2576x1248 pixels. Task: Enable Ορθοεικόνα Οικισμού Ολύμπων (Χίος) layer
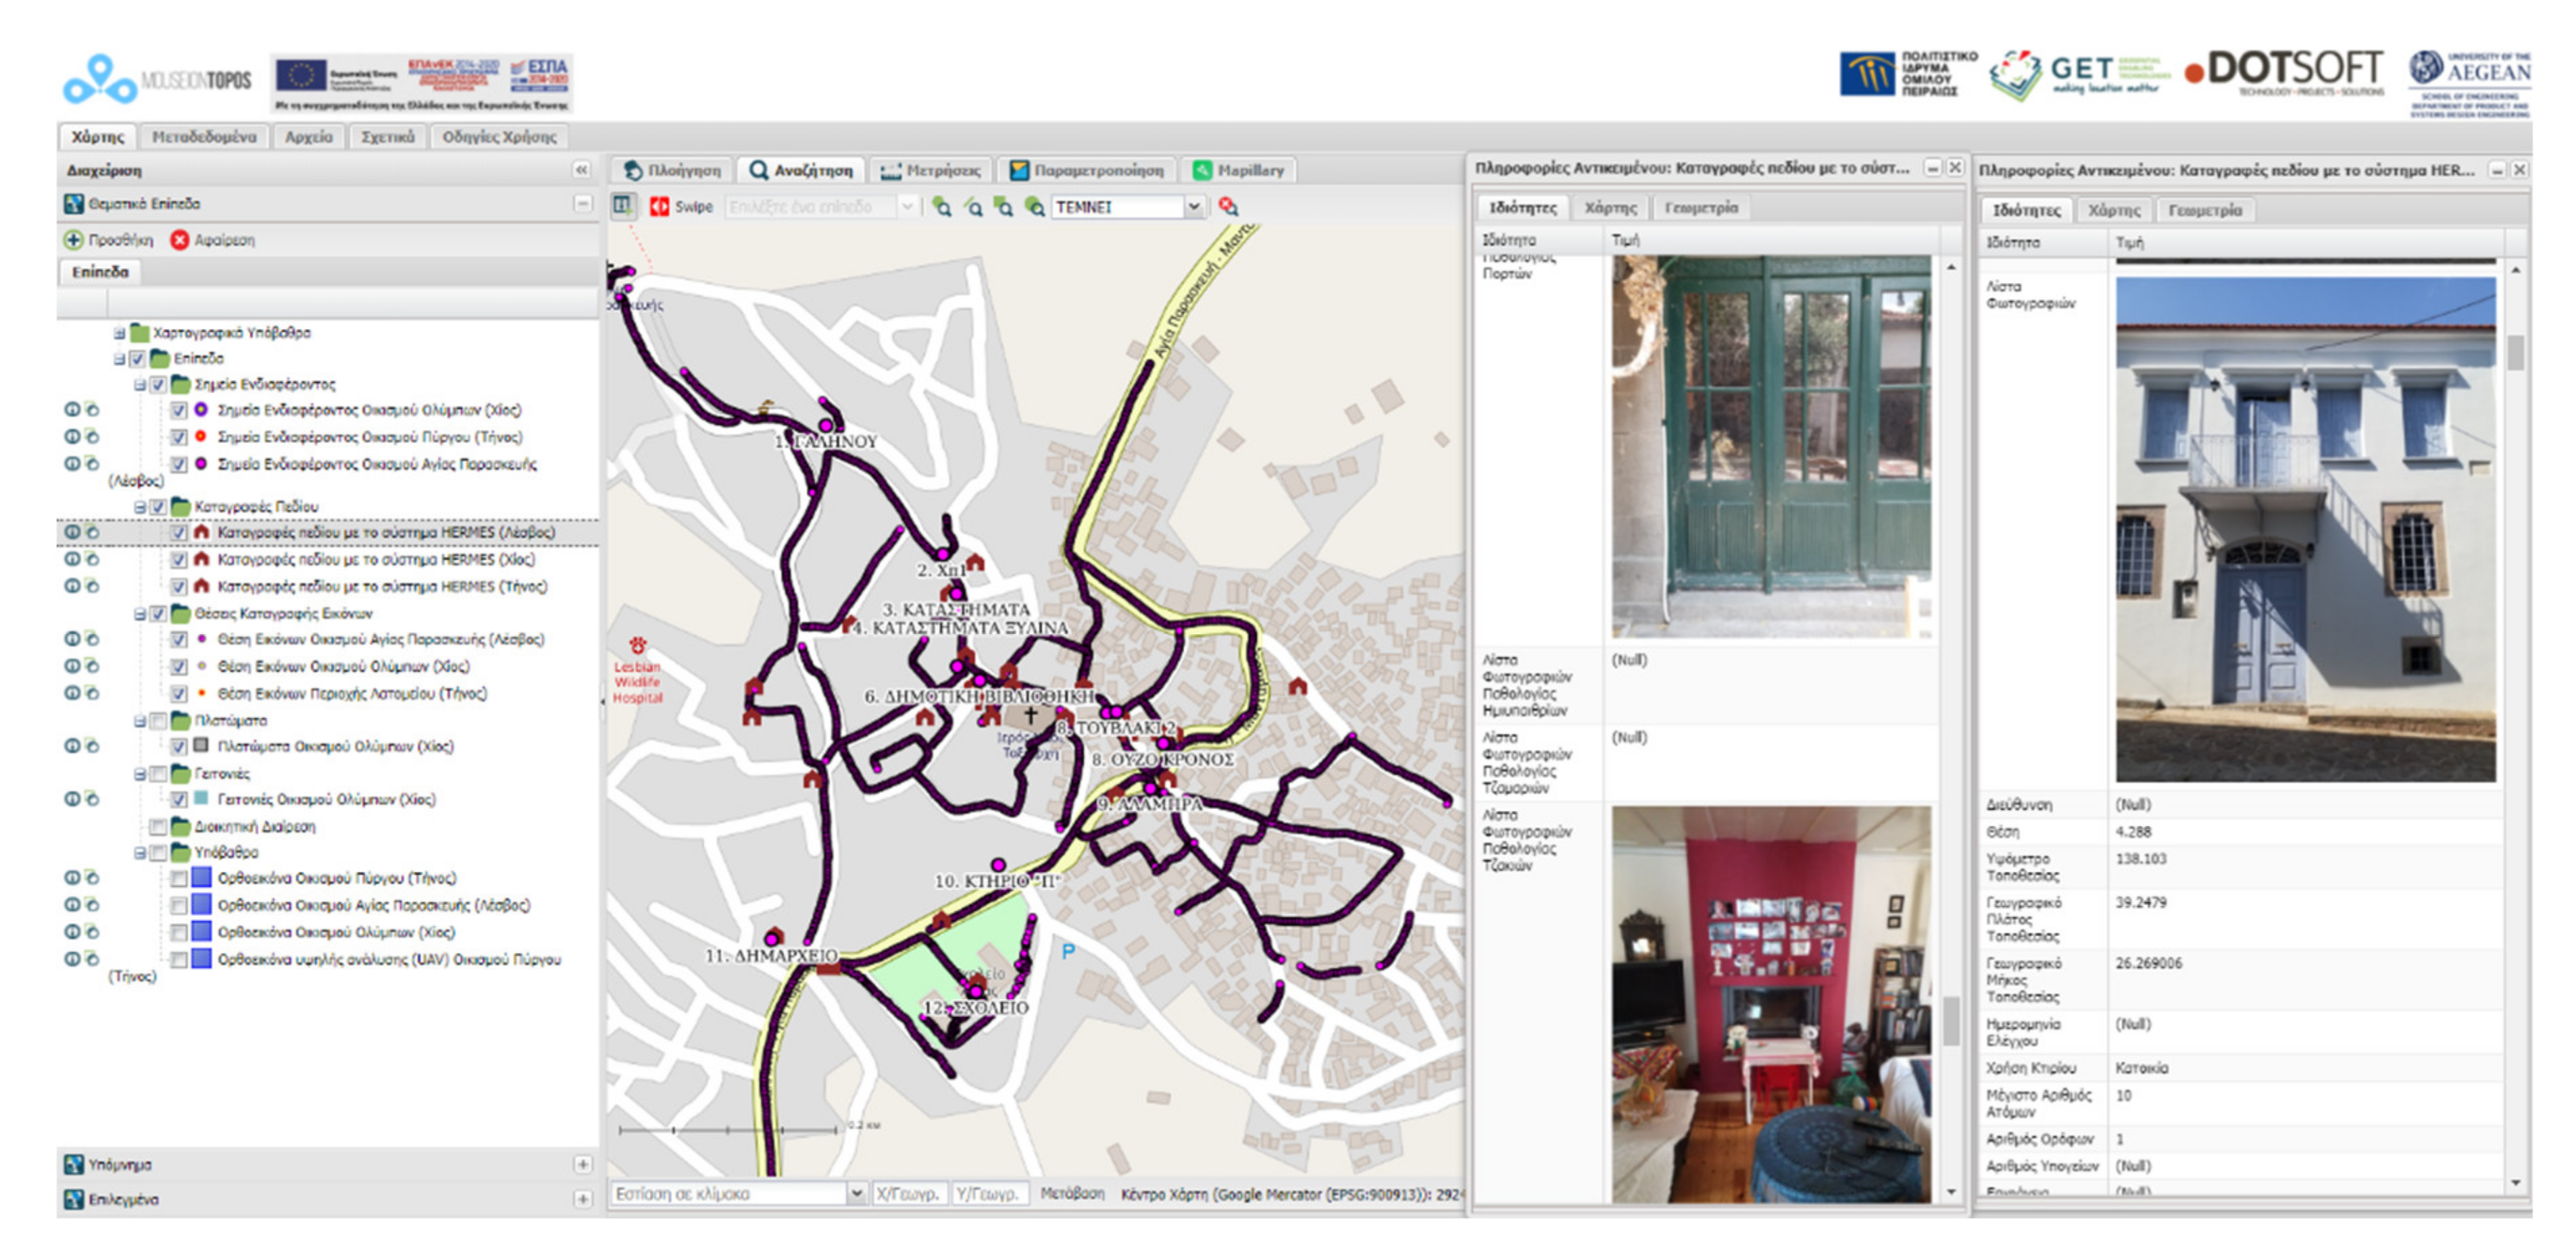click(179, 932)
